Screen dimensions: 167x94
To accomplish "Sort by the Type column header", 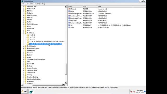I will (90, 7).
